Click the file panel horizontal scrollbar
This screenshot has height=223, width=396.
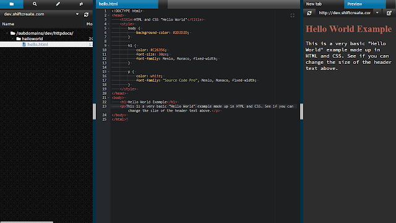point(27,222)
